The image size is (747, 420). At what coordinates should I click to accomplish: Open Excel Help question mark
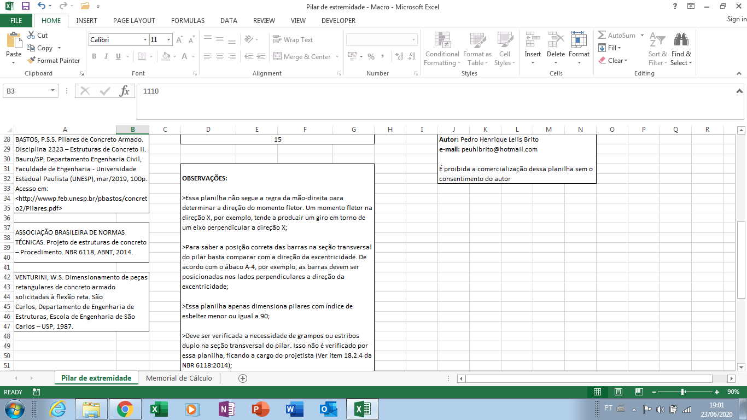675,7
